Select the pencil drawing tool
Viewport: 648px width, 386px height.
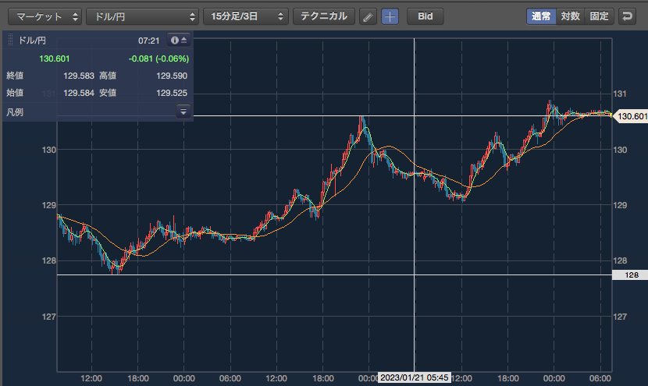coord(368,16)
